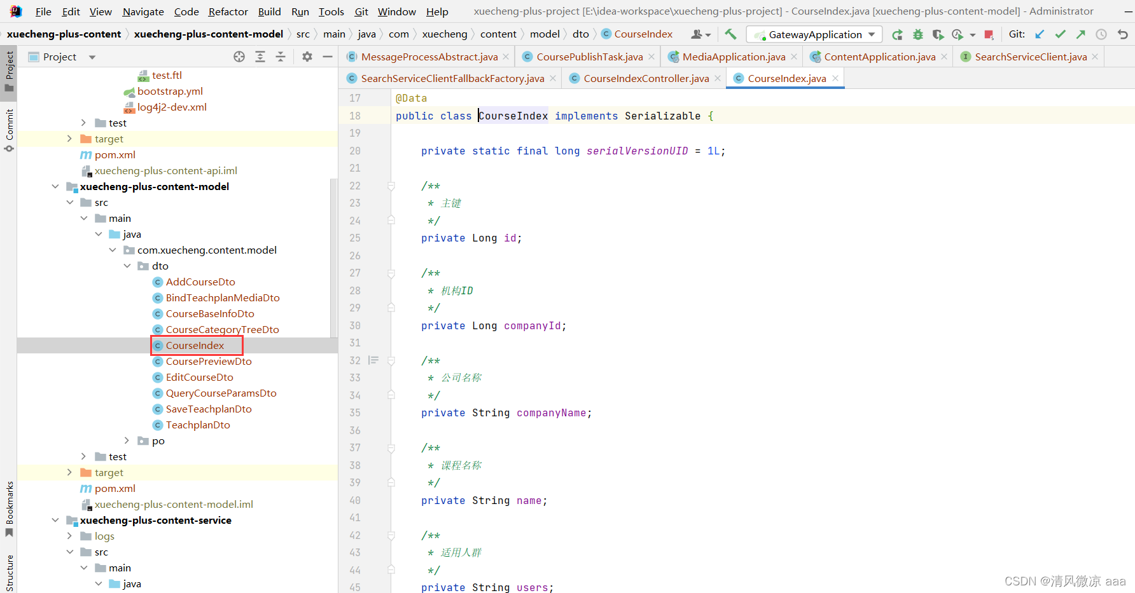Switch to ContentApplication.java tab
Viewport: 1135px width, 593px height.
coord(879,57)
